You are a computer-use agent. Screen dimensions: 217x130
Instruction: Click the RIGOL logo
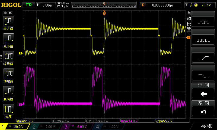tap(11, 5)
